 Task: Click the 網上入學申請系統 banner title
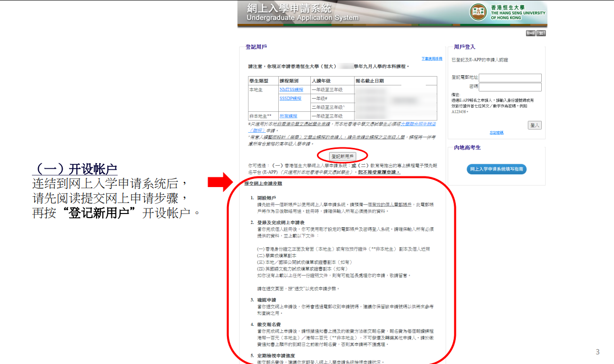tap(288, 9)
